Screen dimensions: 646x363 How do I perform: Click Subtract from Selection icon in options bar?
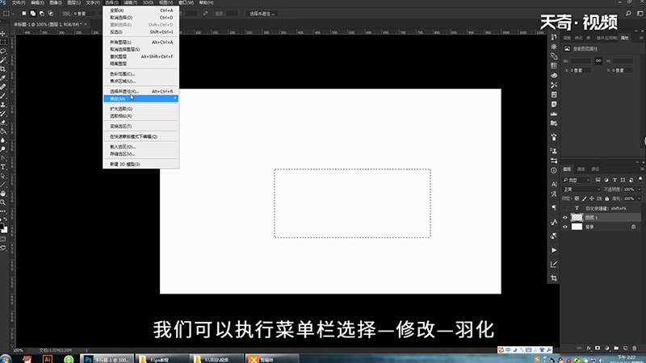pos(42,14)
